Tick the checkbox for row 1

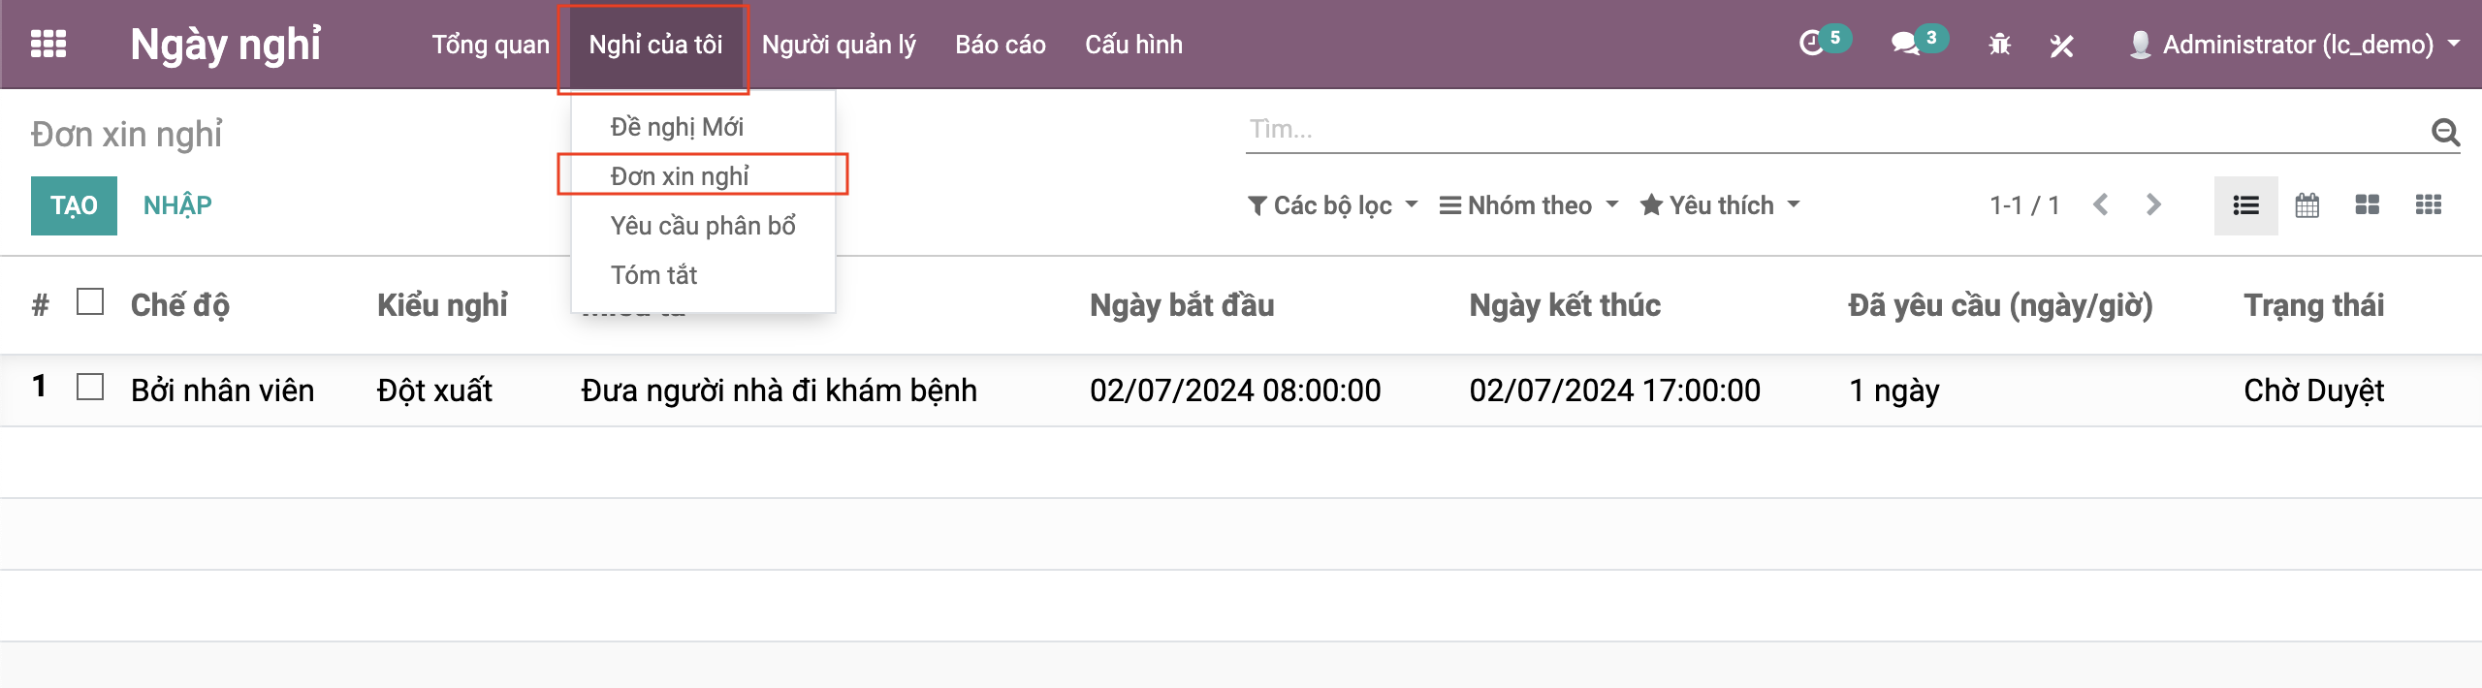[90, 388]
